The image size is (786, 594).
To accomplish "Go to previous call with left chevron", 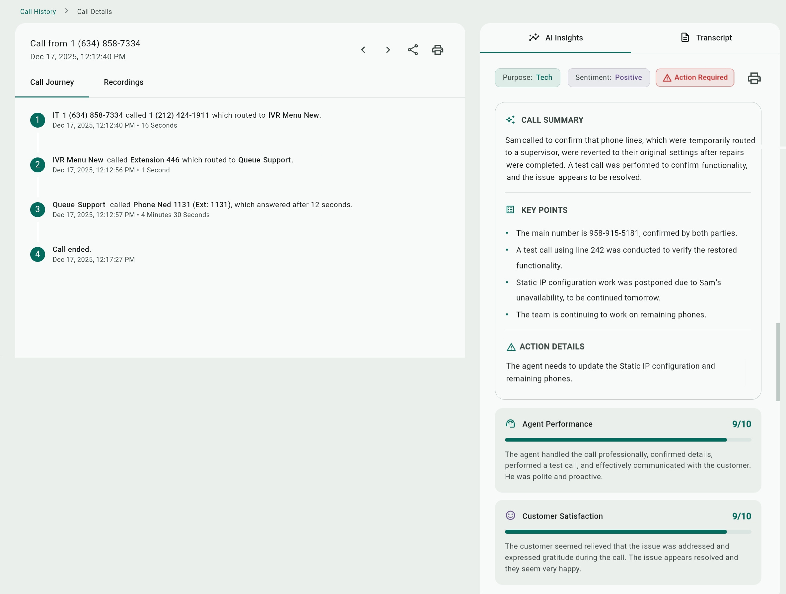I will point(363,50).
